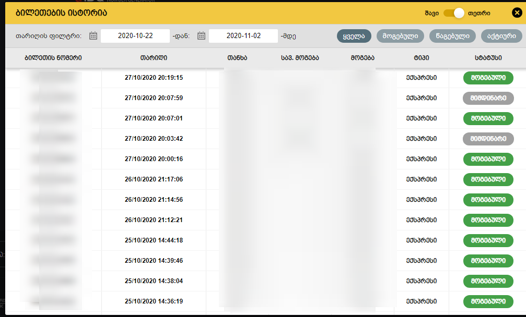Open the end date calendar icon
Screen dimensions: 526x317
click(201, 35)
